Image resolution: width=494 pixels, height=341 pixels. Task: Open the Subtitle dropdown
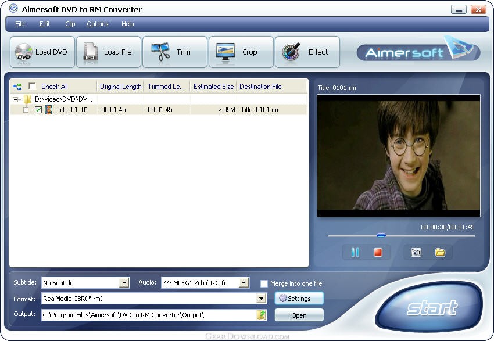coord(124,283)
